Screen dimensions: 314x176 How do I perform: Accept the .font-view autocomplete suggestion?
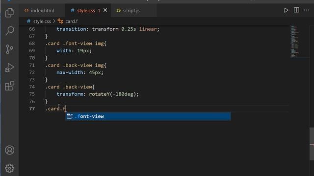point(148,116)
